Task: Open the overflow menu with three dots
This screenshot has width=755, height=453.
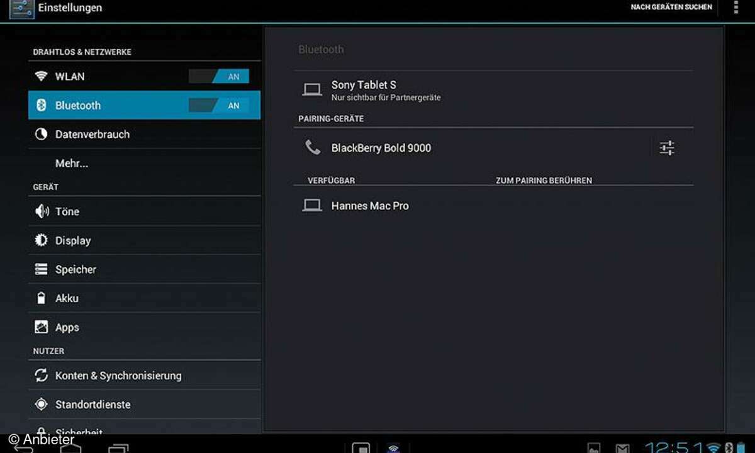Action: [x=736, y=8]
